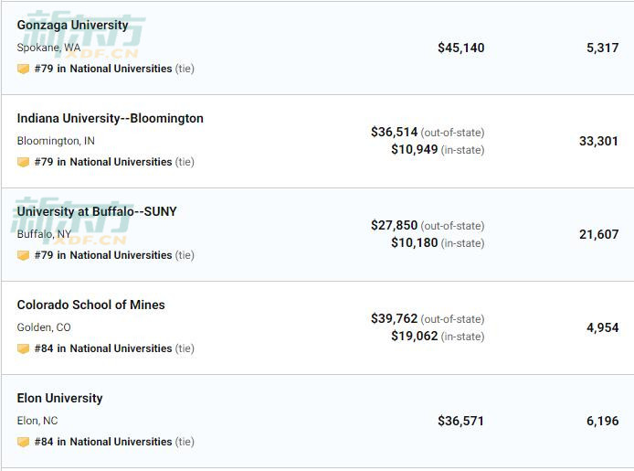Click Gonzaga's #79 in National Universities text
The height and width of the screenshot is (471, 634).
pyautogui.click(x=103, y=69)
